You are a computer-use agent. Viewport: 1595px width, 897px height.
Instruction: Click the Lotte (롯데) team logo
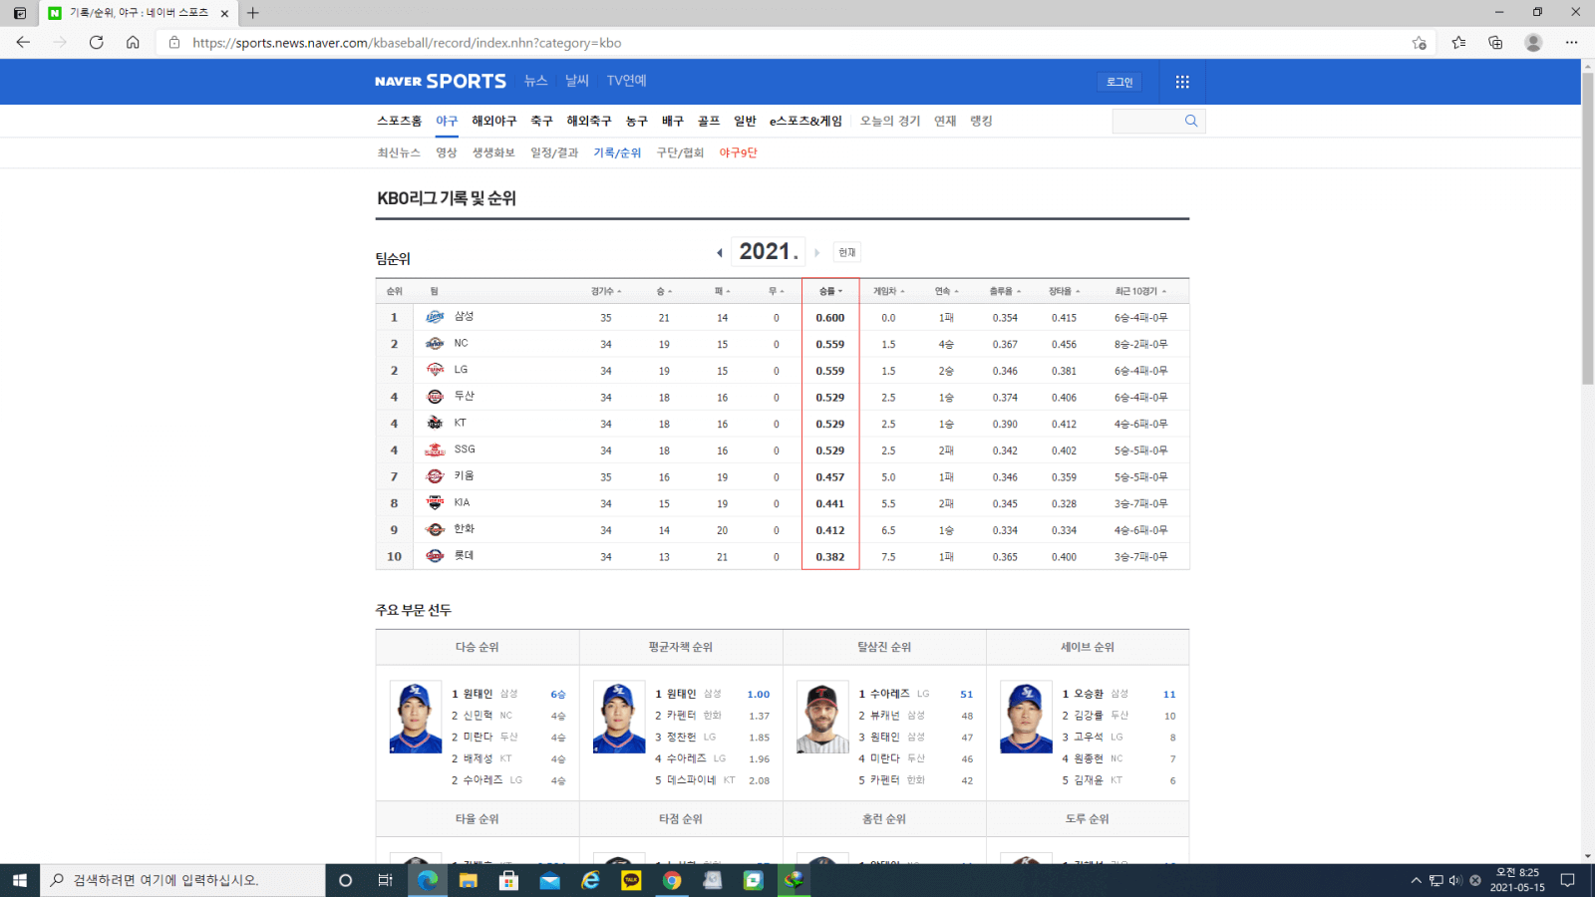coord(435,556)
